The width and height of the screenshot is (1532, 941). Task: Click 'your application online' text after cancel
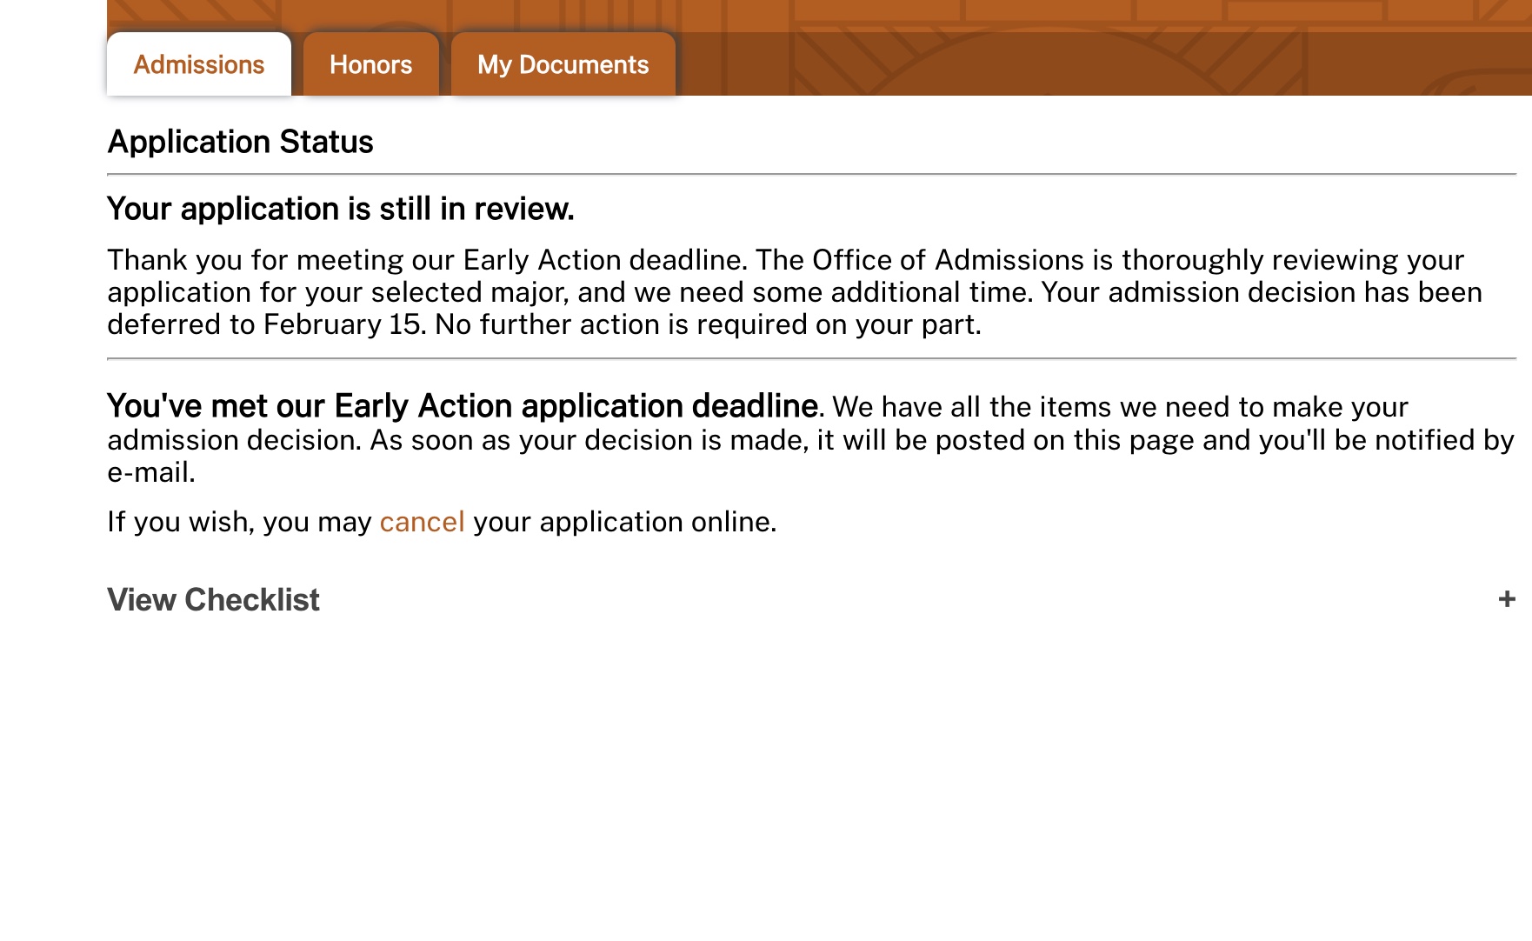tap(623, 522)
